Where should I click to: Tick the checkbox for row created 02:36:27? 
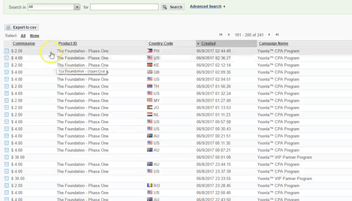coord(7,58)
